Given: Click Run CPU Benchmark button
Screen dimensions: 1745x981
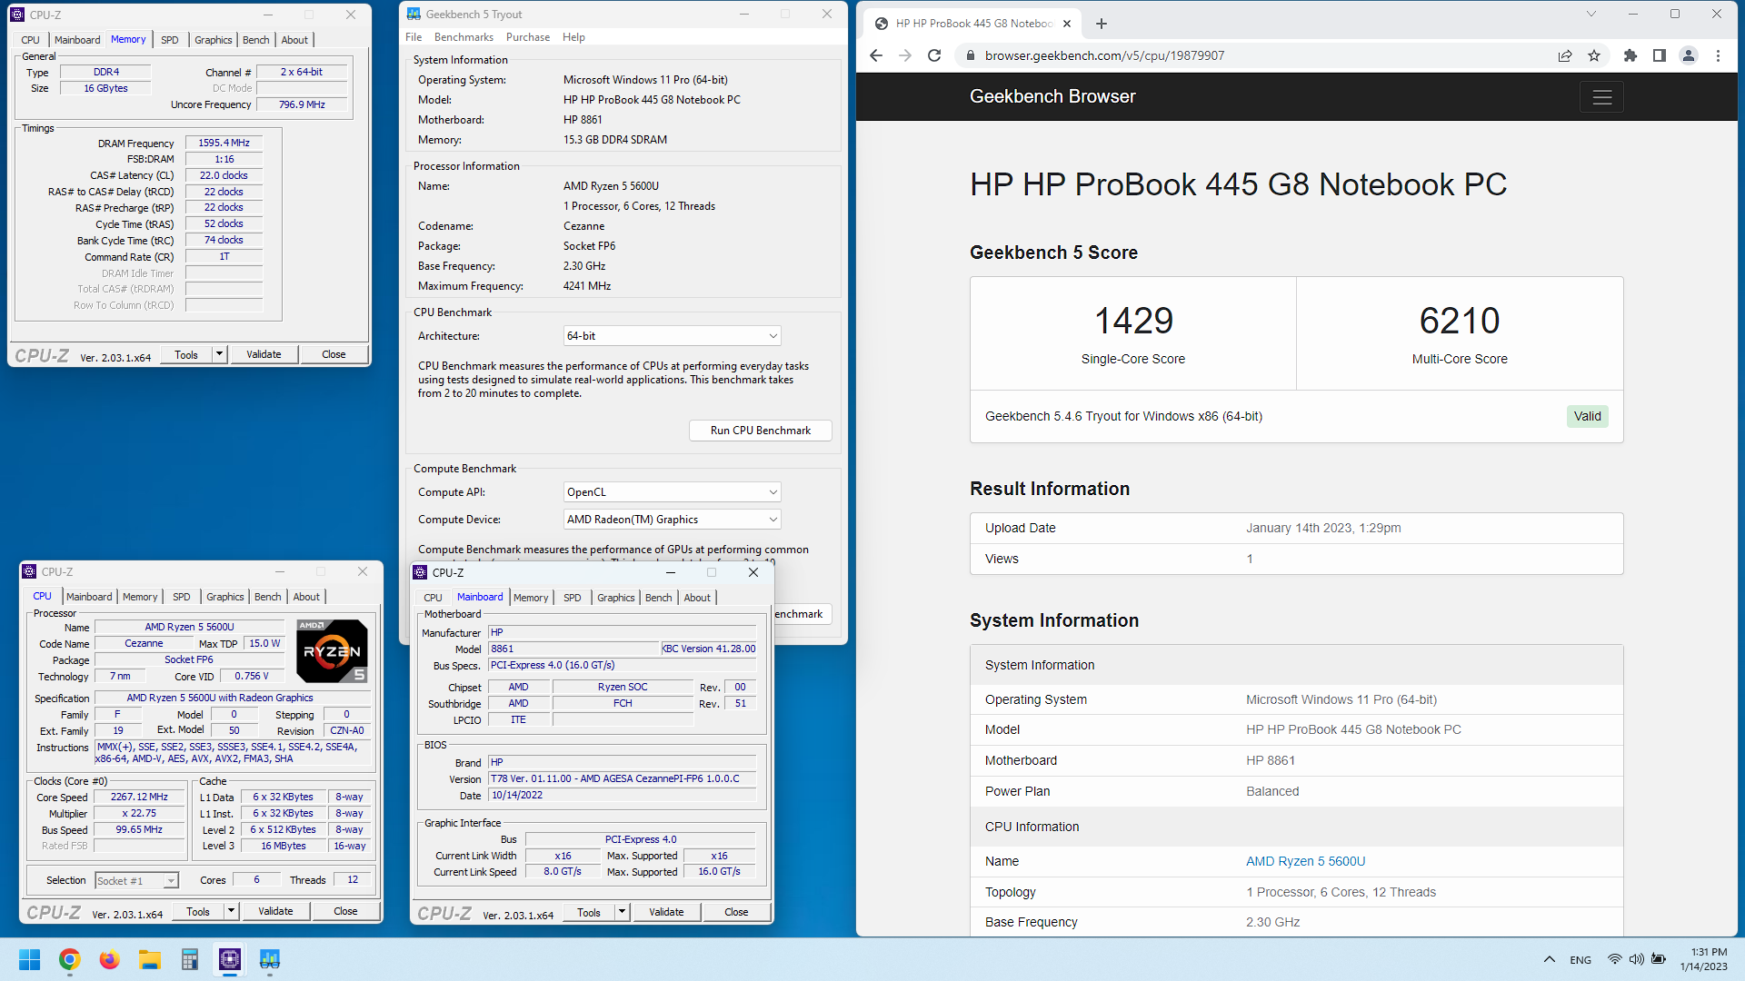Looking at the screenshot, I should click(760, 431).
